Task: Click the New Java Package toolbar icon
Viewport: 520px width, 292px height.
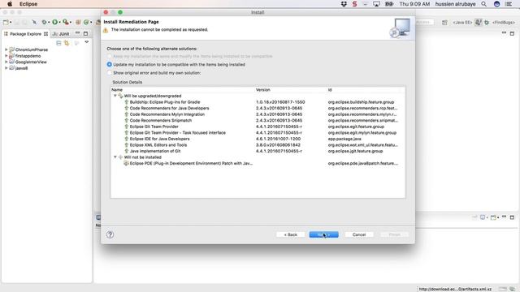Action: tap(78, 22)
